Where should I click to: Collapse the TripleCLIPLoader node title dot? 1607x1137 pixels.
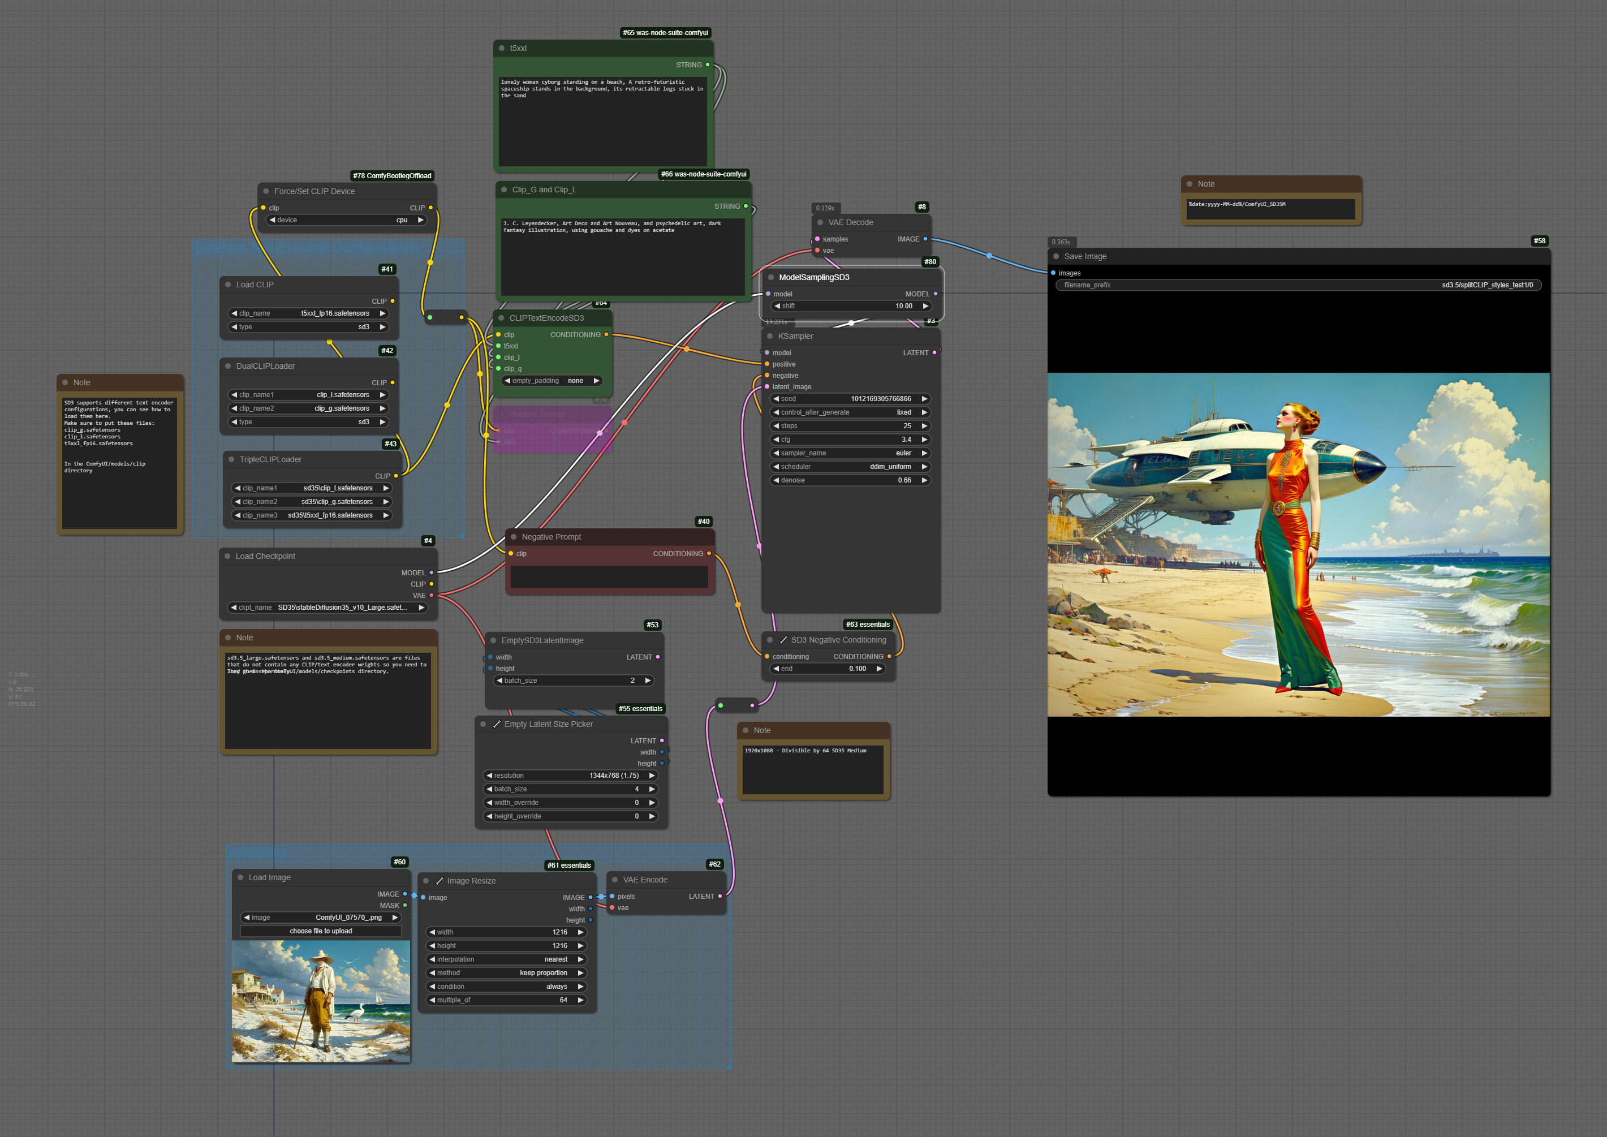click(x=232, y=460)
